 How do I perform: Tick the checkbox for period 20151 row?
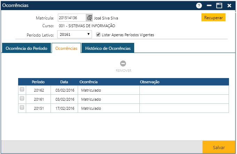[x=22, y=108]
